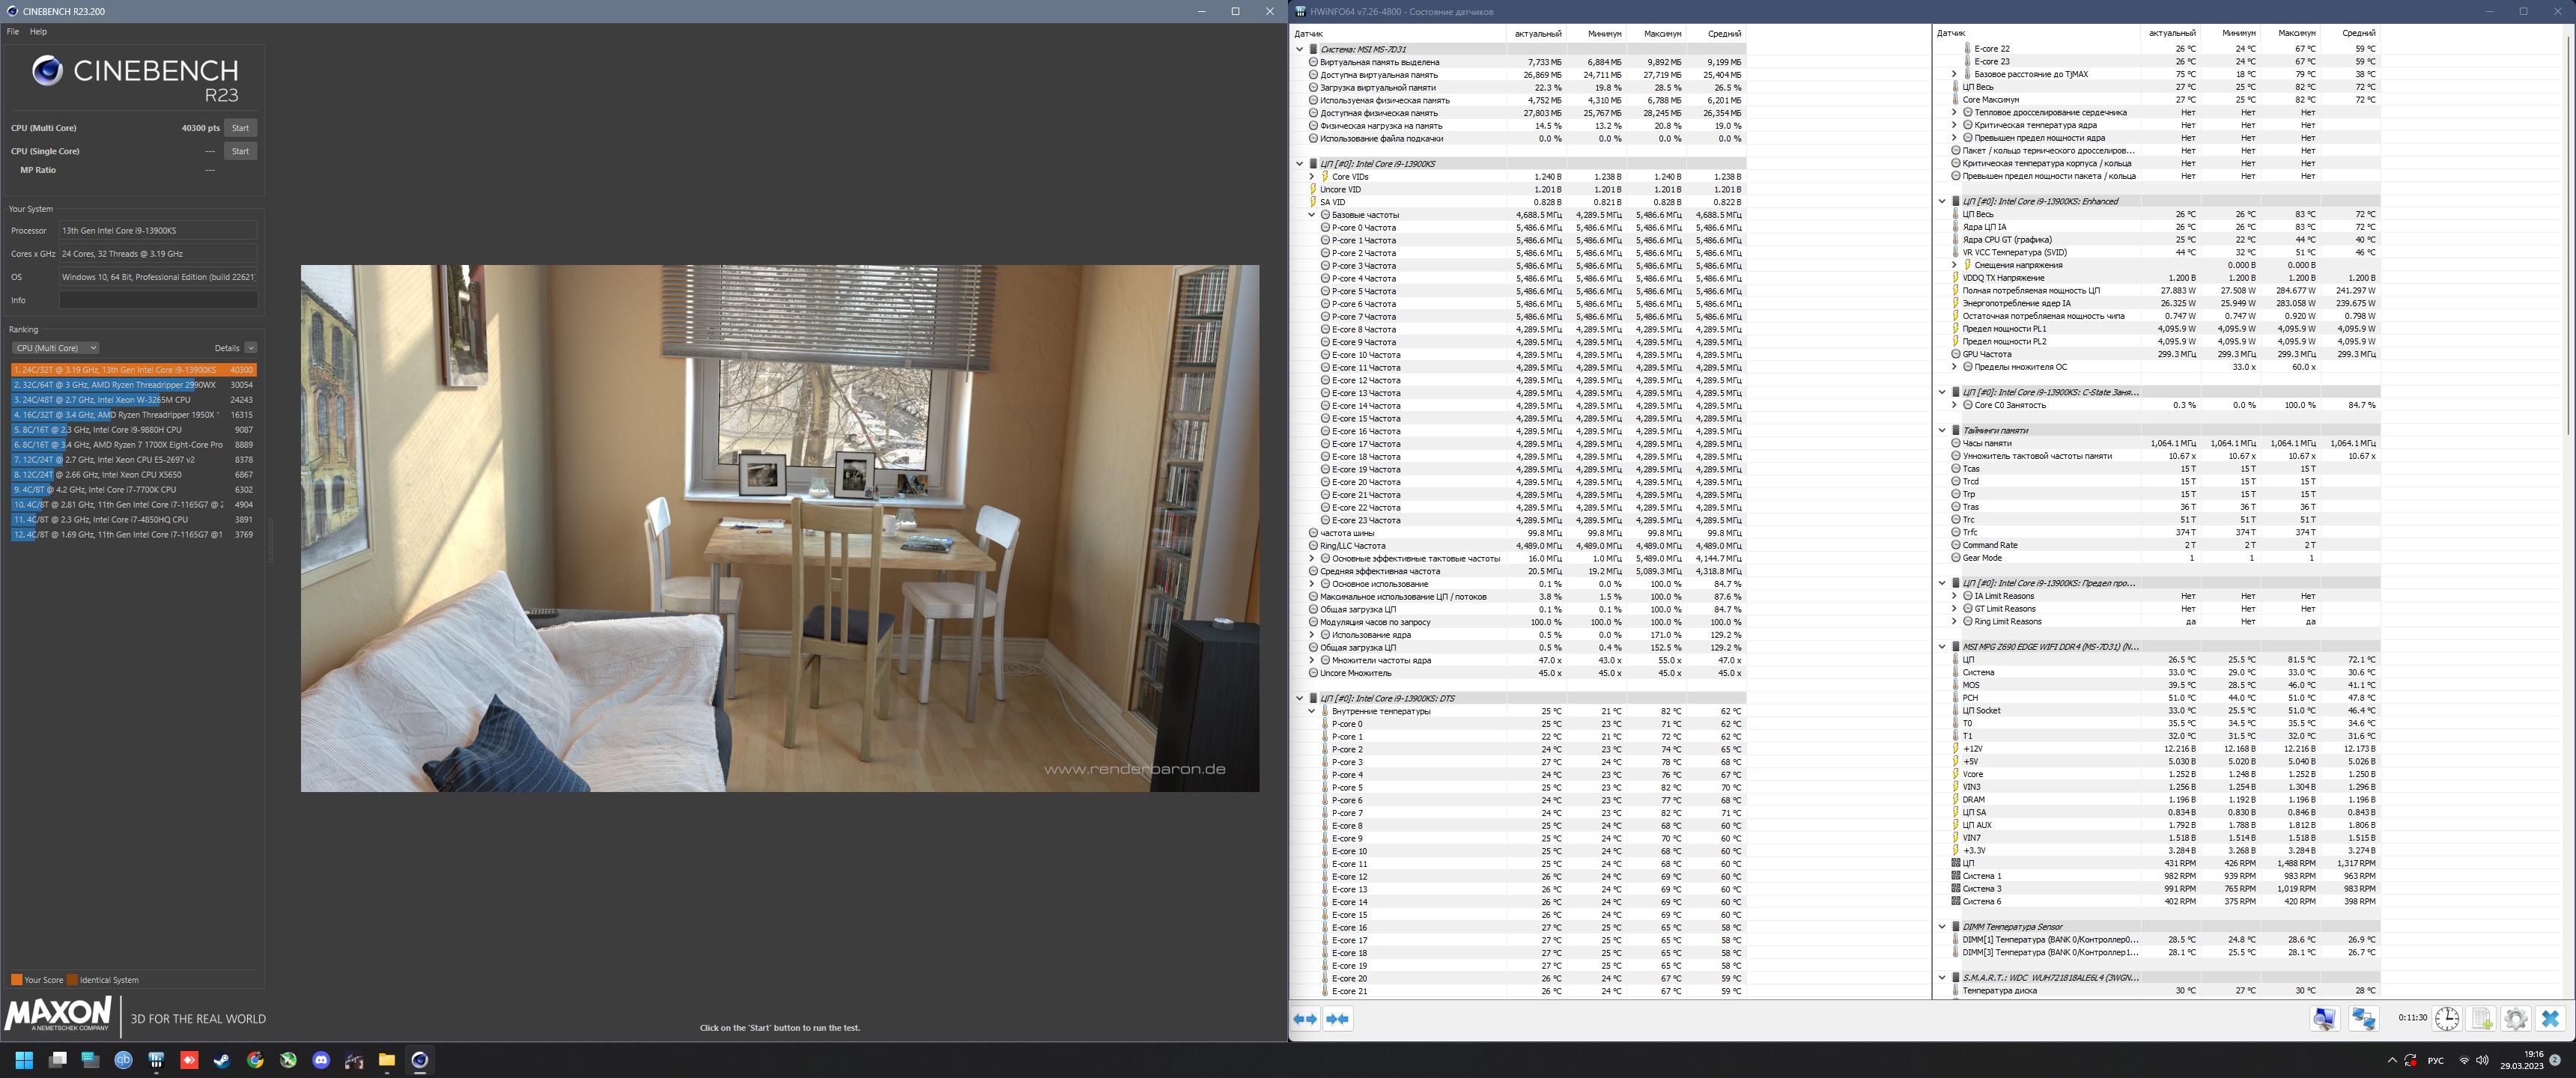This screenshot has height=1078, width=2576.
Task: Open HWiNFO sensor settings via gear icon
Action: pos(2516,1018)
